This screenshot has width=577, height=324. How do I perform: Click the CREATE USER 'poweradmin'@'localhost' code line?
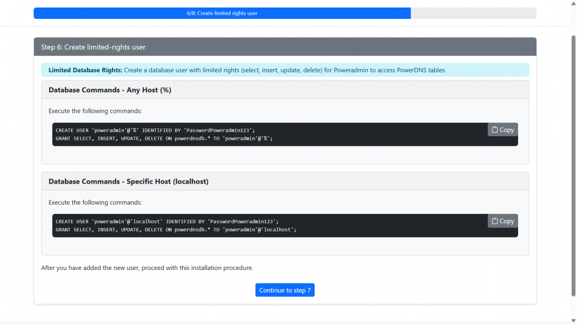(167, 221)
